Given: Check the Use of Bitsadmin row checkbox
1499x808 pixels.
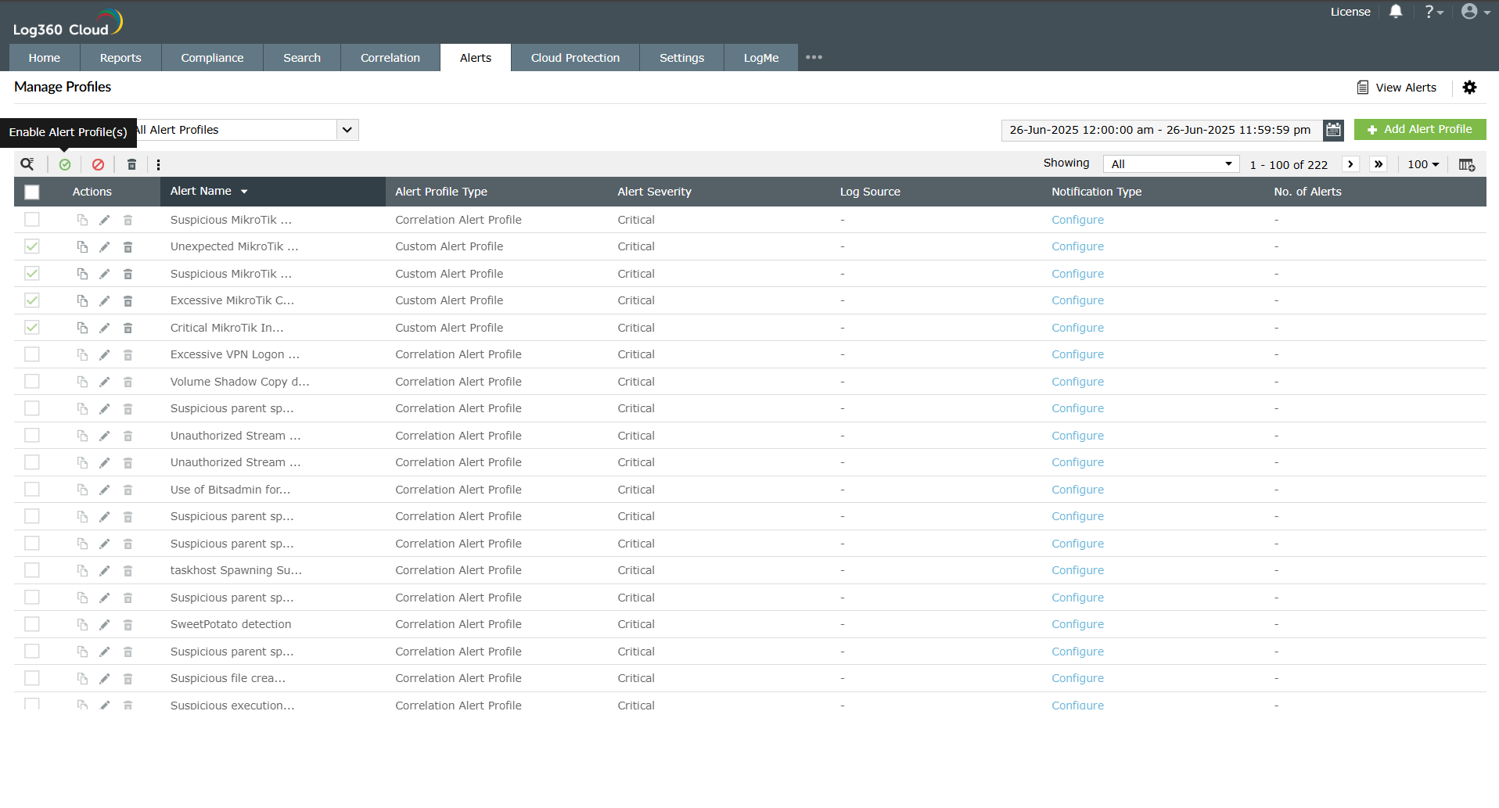Looking at the screenshot, I should 32,490.
